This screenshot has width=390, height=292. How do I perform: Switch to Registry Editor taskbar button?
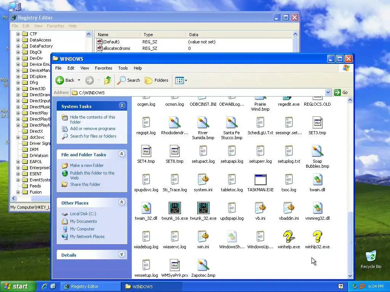90,286
